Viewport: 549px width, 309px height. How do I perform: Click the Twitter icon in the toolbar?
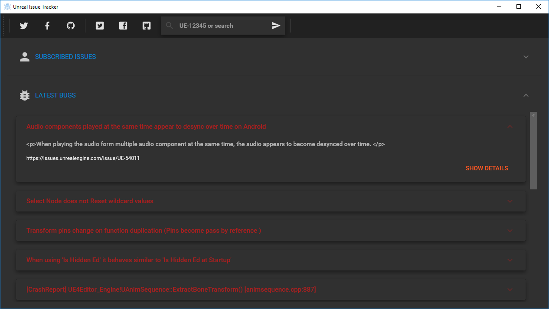[x=23, y=26]
